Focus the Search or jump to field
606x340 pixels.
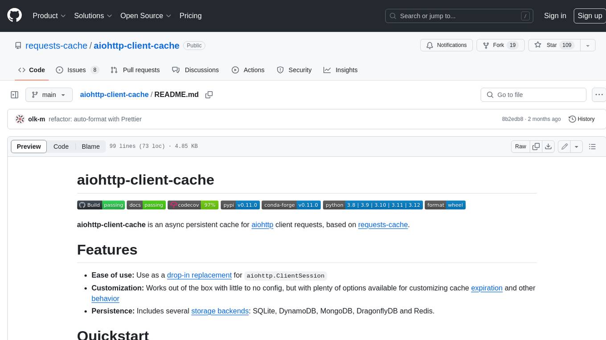coord(460,16)
